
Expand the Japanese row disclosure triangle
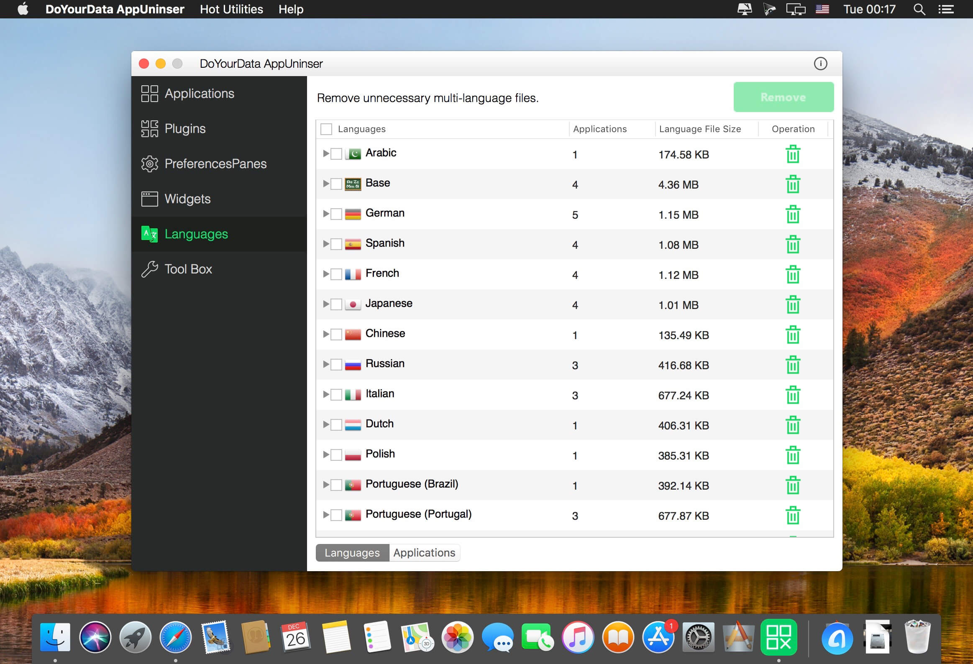pos(326,304)
